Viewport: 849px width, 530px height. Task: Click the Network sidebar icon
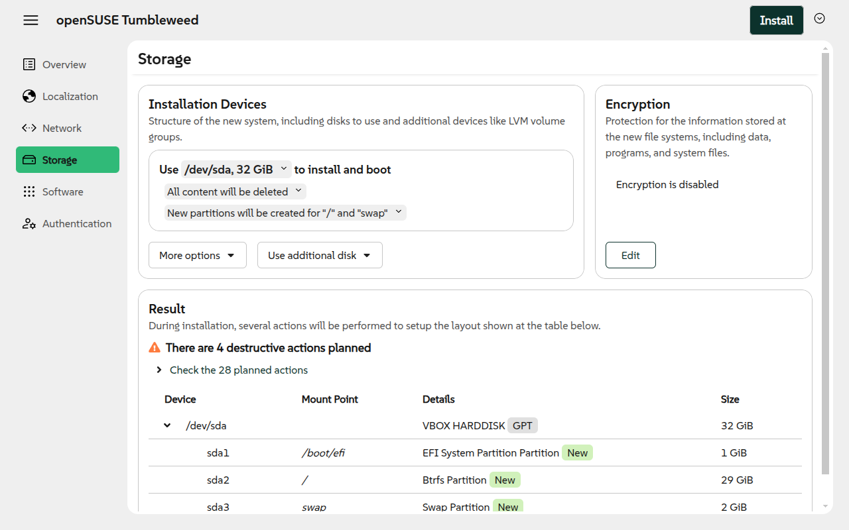click(x=29, y=128)
